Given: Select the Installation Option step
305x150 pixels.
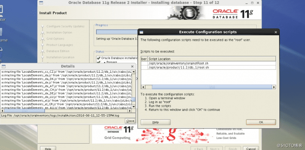Looking at the screenshot, I should [x=59, y=32].
